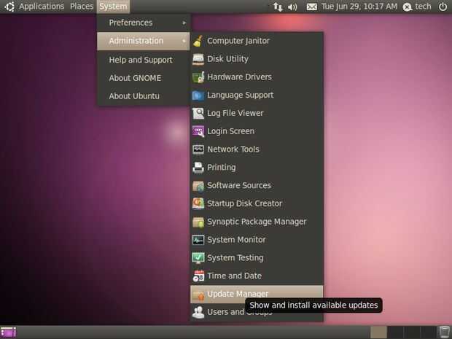
Task: Open Software Sources label
Action: point(239,185)
